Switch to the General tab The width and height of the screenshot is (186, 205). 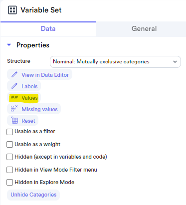pos(144,29)
